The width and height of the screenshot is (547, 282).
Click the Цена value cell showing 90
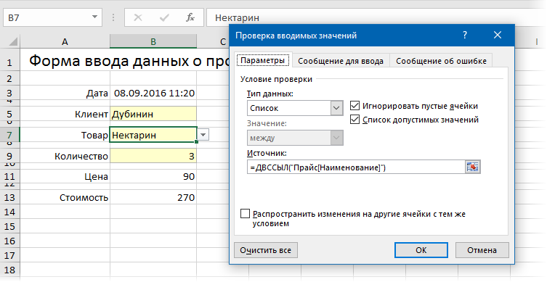point(153,176)
